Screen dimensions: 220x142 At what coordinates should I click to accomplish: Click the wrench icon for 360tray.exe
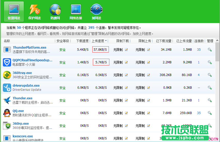[210, 75]
